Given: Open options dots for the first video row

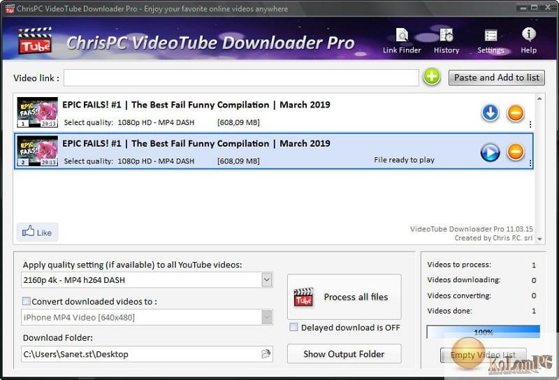Looking at the screenshot, I should pos(530,124).
